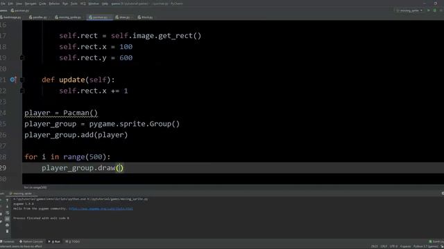This screenshot has height=249, width=444.
Task: Click the hide Run panel settings icon
Action: click(x=443, y=194)
